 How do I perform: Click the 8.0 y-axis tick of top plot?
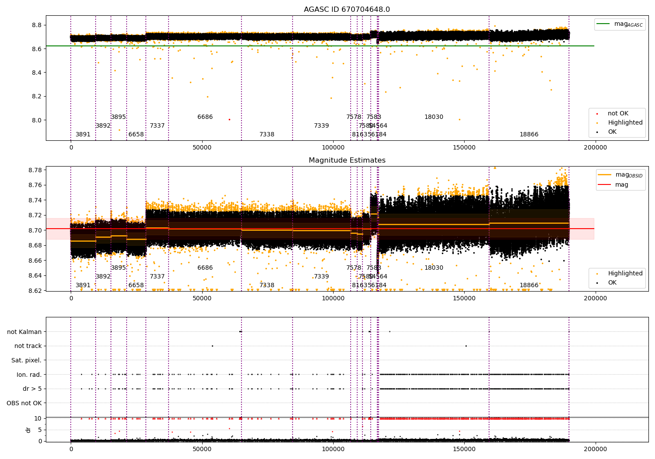37,120
